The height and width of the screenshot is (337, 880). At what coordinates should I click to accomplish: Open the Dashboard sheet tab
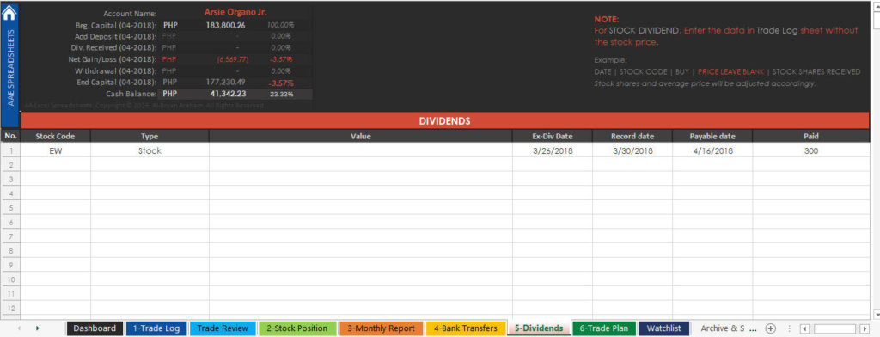pos(95,328)
